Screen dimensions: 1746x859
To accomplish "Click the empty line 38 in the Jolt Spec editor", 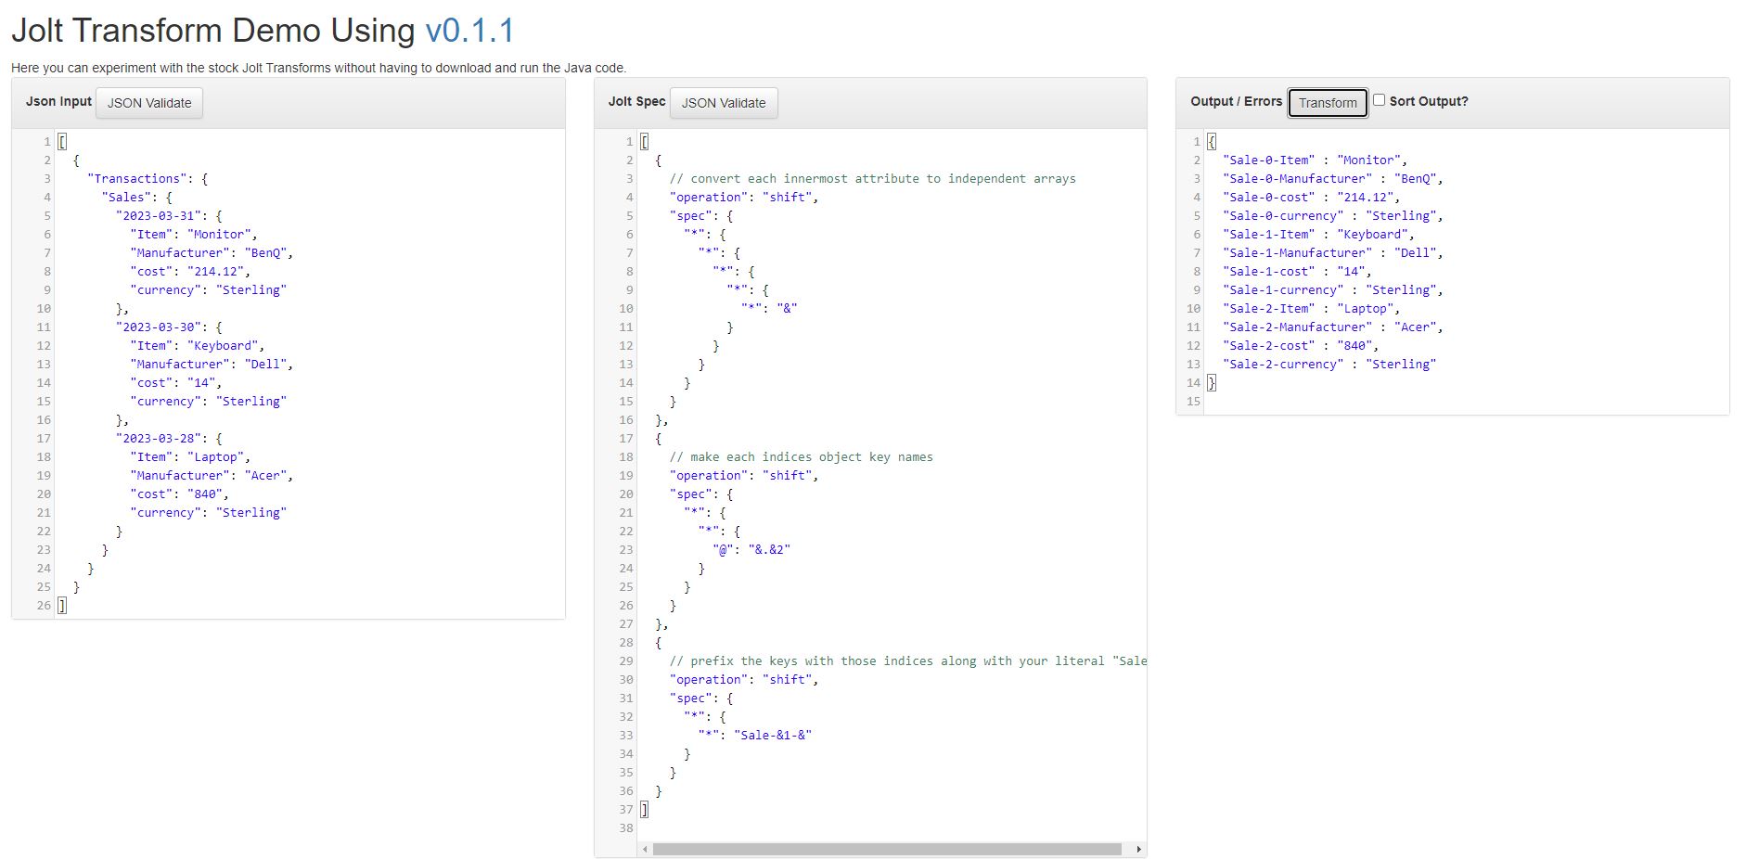I will point(892,827).
